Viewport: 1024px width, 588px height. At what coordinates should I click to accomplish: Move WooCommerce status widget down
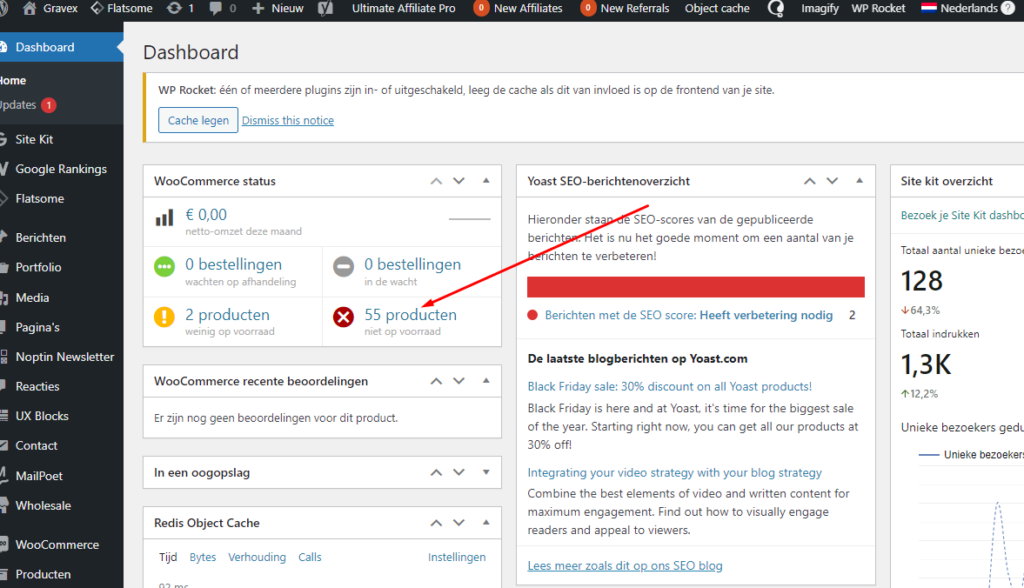tap(459, 182)
